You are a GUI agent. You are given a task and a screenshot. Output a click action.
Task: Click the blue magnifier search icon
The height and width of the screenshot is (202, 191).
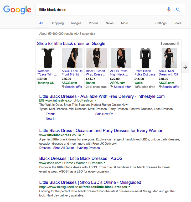(x=178, y=9)
